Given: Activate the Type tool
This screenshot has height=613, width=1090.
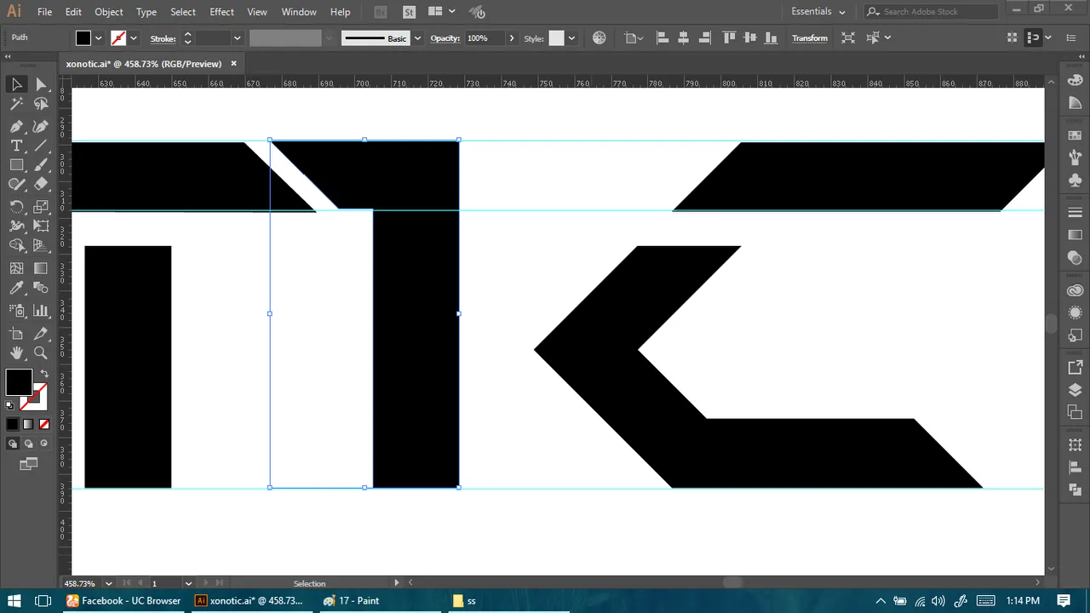Looking at the screenshot, I should tap(16, 146).
